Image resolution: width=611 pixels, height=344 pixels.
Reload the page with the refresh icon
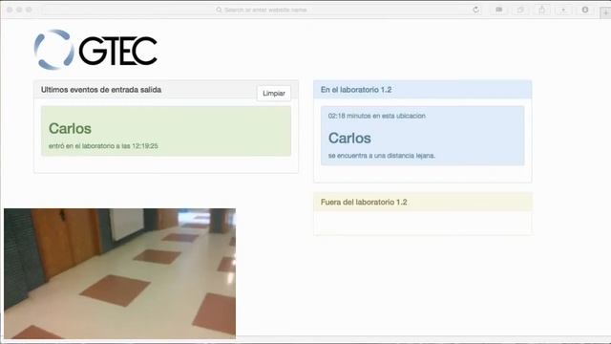475,10
